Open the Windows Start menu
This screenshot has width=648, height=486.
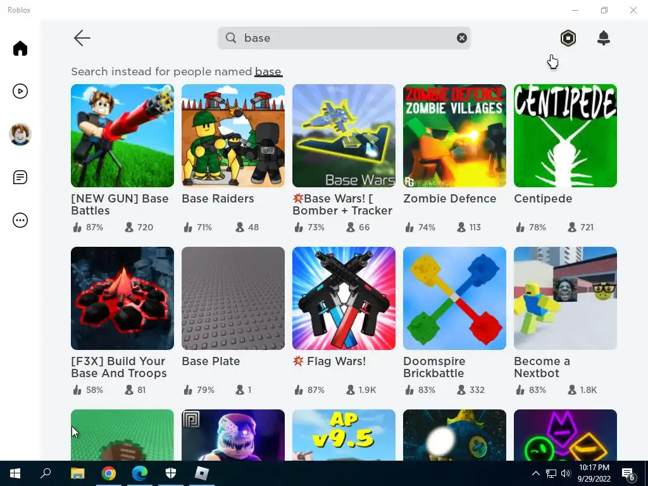coord(15,473)
